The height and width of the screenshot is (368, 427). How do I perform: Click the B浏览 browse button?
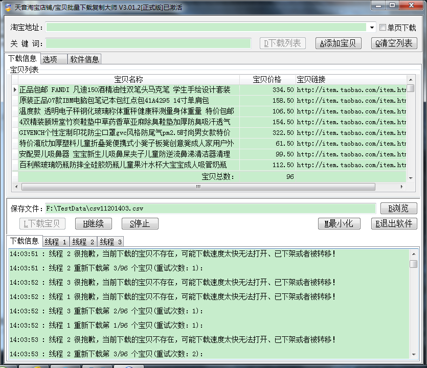coord(398,209)
